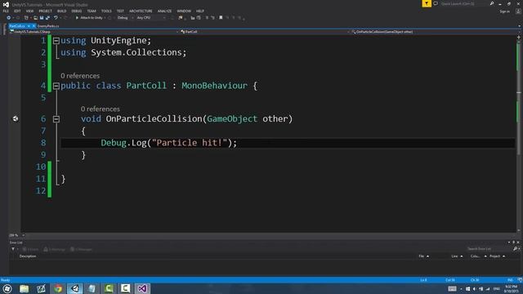Click the GameObject parameter type
The image size is (523, 294).
pyautogui.click(x=232, y=118)
